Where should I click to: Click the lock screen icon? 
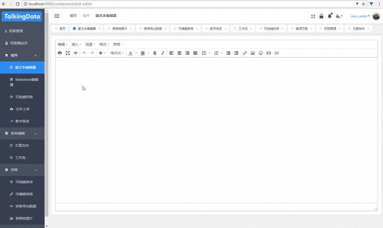point(321,16)
